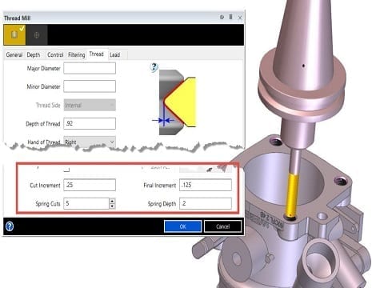Switch to the Lead tab
384x288 pixels.
(115, 54)
